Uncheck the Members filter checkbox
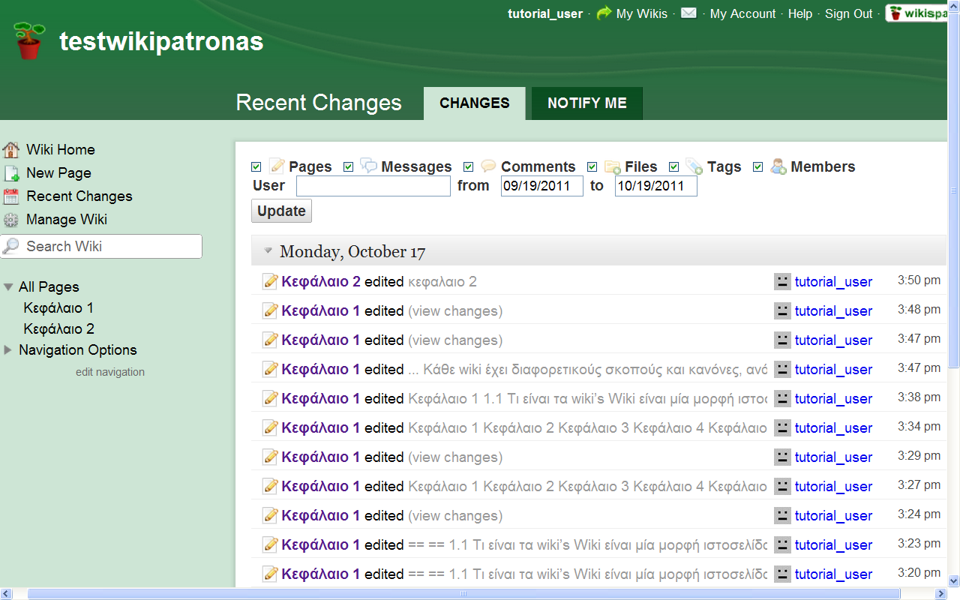Screen dimensions: 960x600 pos(757,166)
